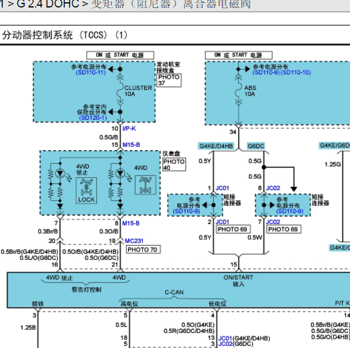Open the PHOTO 69 box under JC02
The image size is (350, 348).
(283, 230)
